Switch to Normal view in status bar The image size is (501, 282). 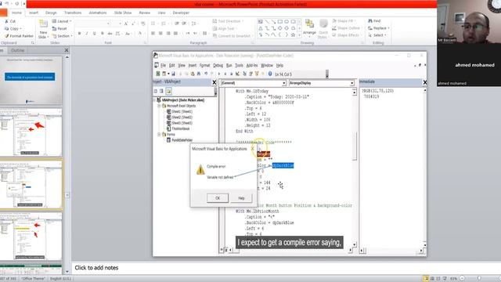[x=426, y=279]
